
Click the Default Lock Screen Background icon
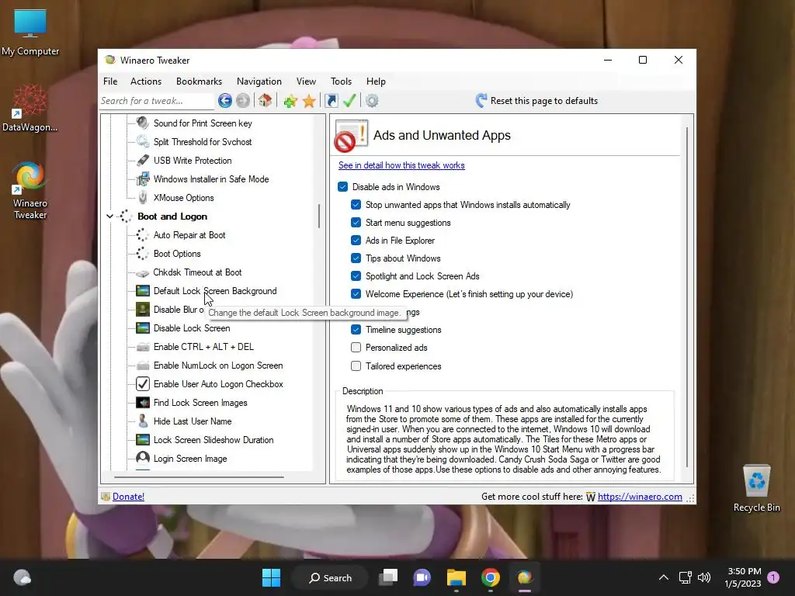click(x=143, y=291)
